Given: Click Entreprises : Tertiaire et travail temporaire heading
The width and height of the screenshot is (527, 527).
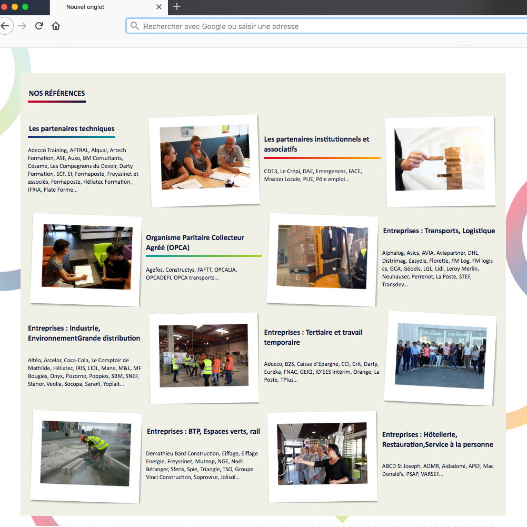Looking at the screenshot, I should click(x=313, y=337).
